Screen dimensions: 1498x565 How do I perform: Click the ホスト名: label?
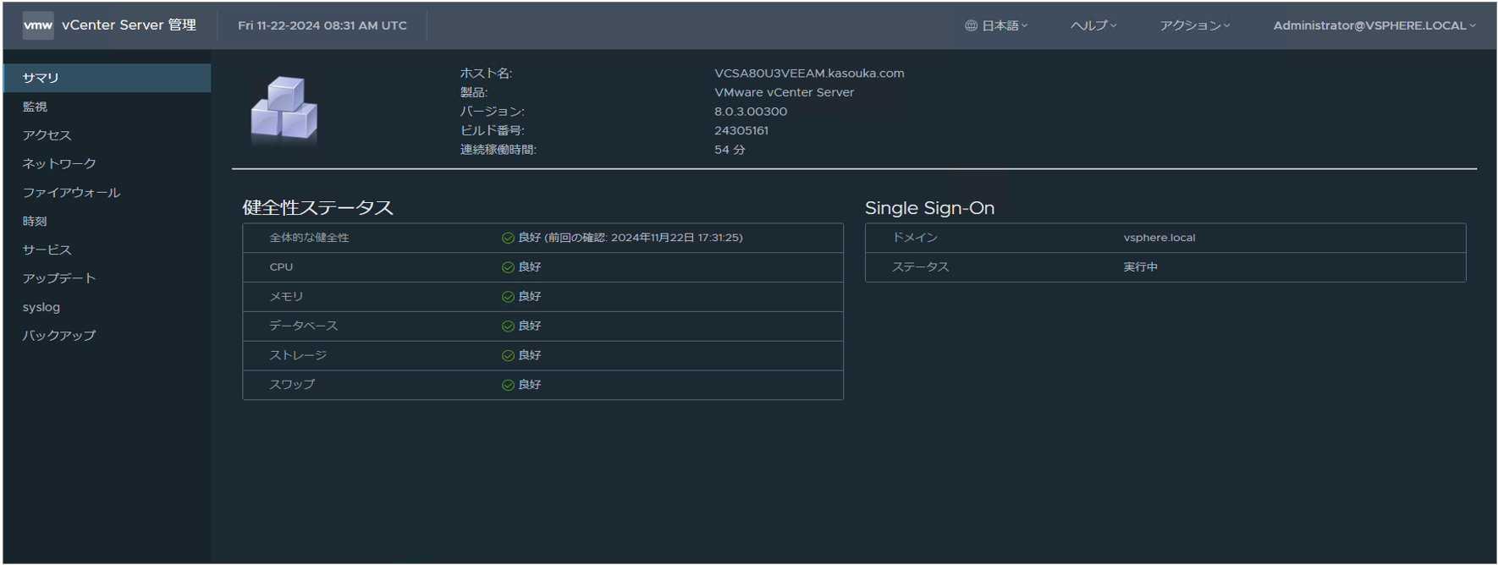pos(486,74)
